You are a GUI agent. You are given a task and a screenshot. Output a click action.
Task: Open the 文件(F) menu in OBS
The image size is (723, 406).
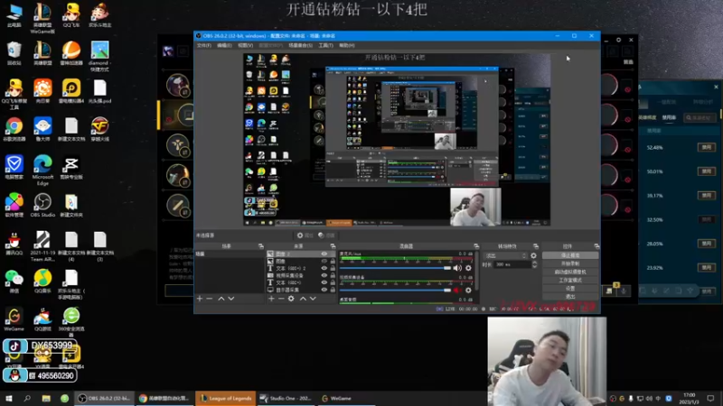point(204,46)
